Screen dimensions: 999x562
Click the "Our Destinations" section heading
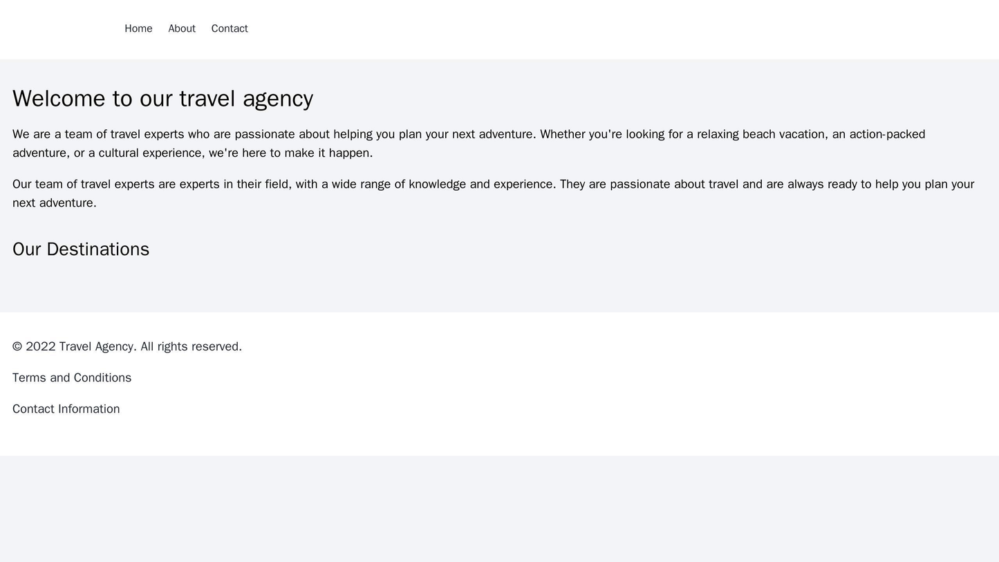[81, 249]
